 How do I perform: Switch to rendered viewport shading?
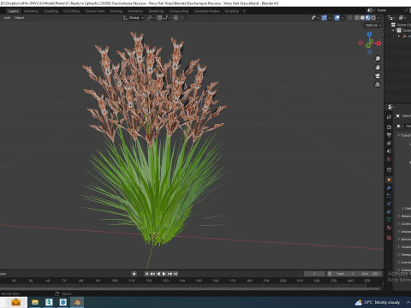[373, 18]
